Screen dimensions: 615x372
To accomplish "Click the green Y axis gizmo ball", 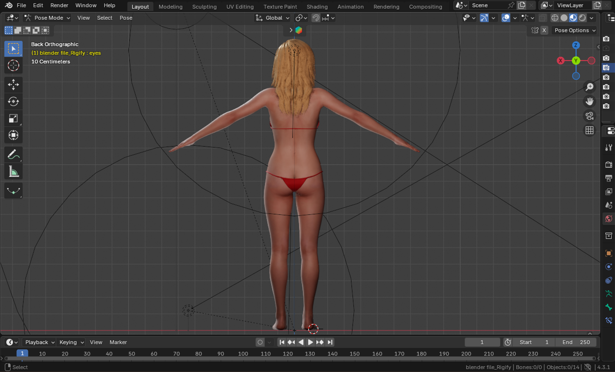I will click(576, 61).
